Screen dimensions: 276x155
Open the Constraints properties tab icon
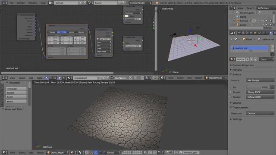point(259,33)
